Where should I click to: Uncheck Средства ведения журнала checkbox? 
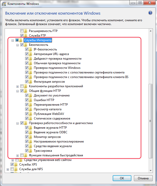pyautogui.click(x=27, y=146)
